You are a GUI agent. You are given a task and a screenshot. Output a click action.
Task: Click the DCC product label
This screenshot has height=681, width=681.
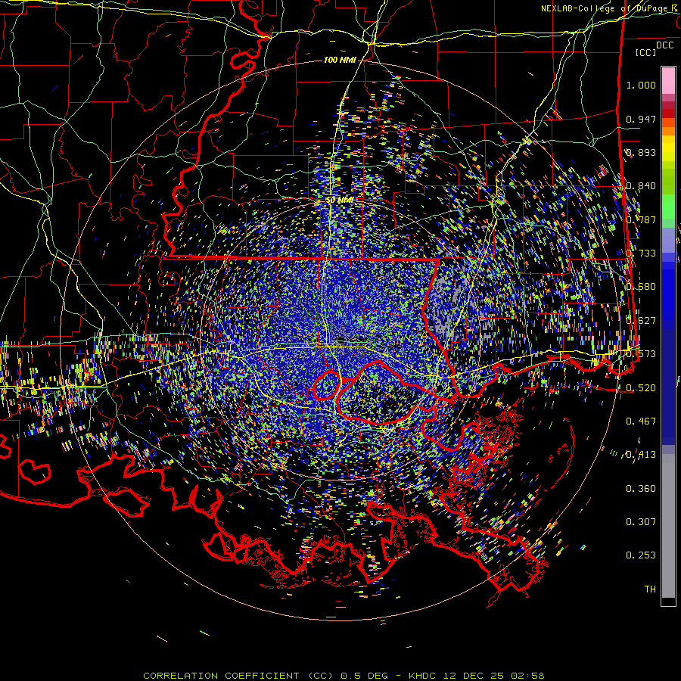pyautogui.click(x=664, y=45)
